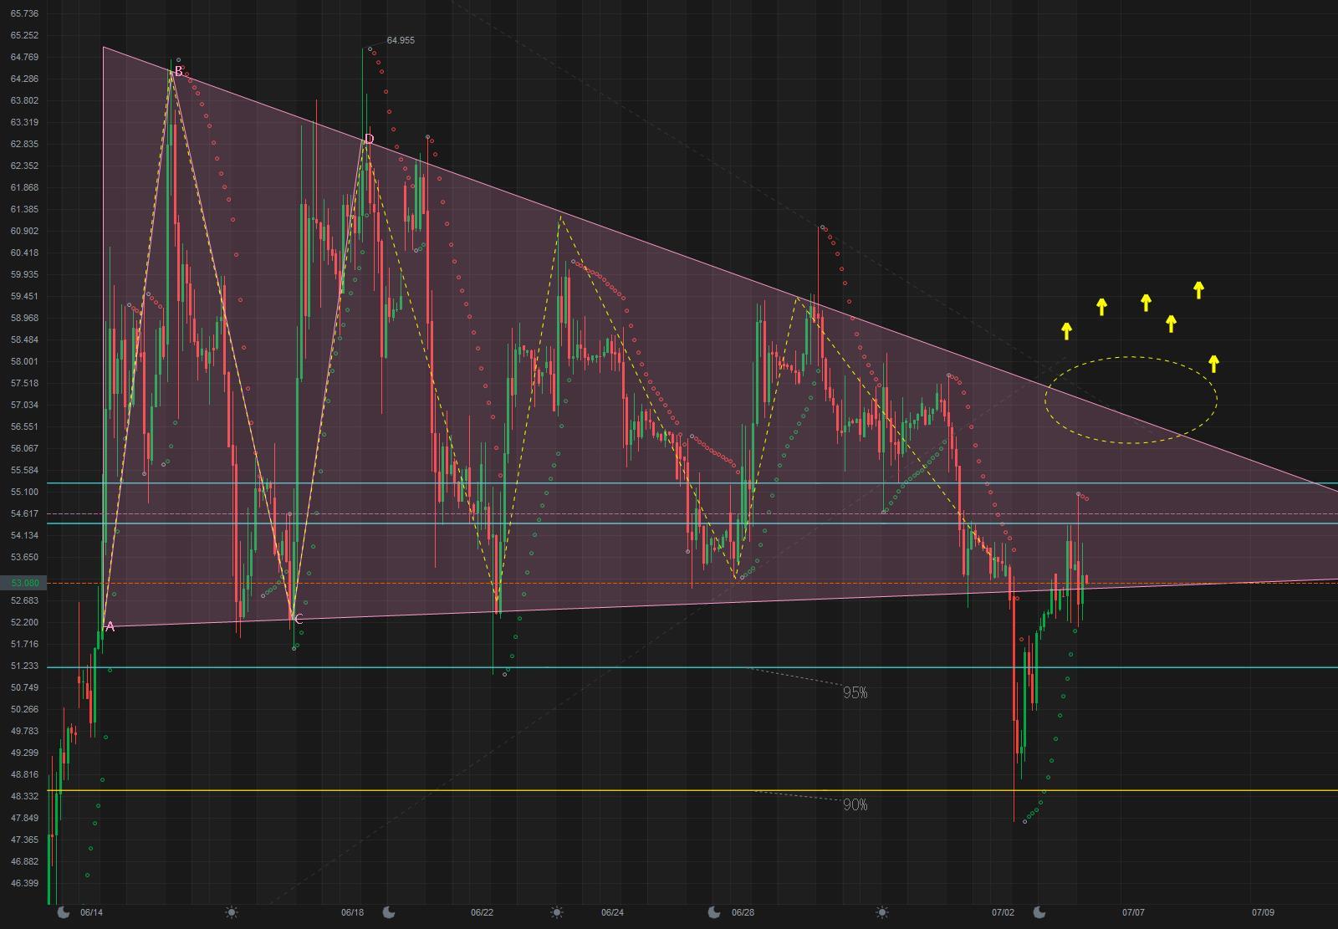Image resolution: width=1338 pixels, height=929 pixels.
Task: Select the pattern point label B
Action: [x=178, y=72]
